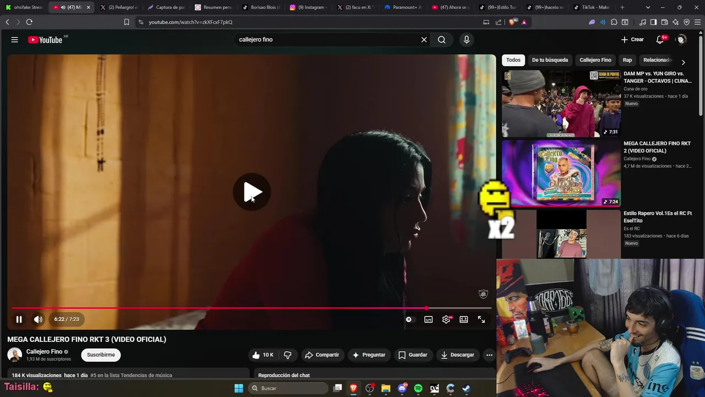Click the Preguntar button
This screenshot has width=705, height=397.
[368, 355]
